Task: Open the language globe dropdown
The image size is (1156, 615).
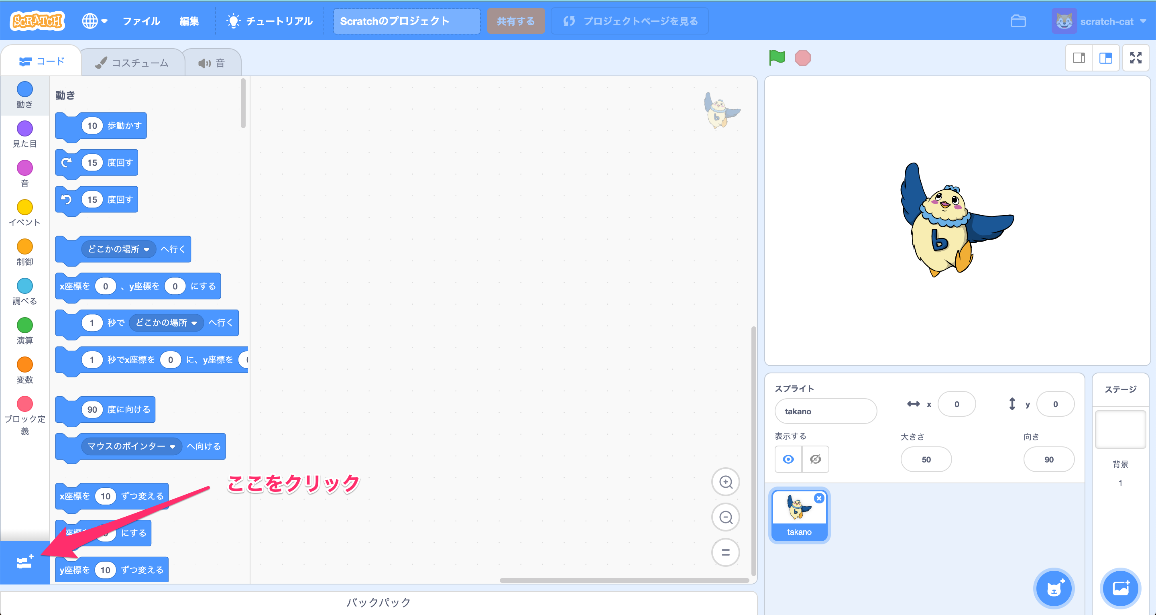Action: point(94,21)
